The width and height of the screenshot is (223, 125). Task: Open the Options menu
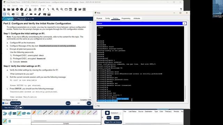(x=15, y=6)
